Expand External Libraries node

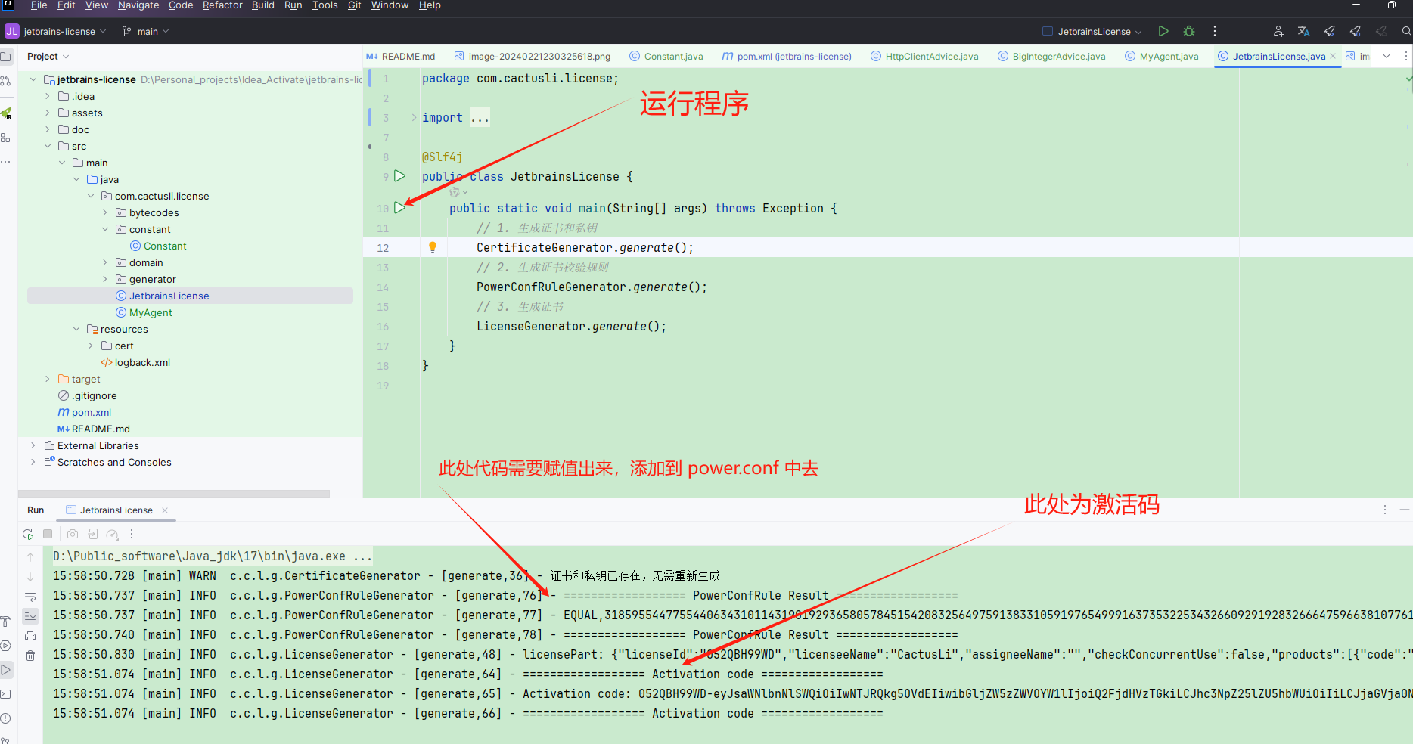(x=33, y=445)
